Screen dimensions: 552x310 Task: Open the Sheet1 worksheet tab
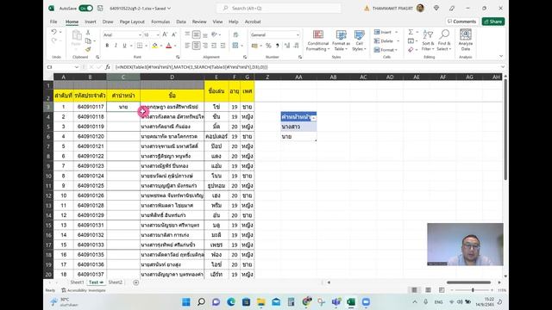click(77, 282)
